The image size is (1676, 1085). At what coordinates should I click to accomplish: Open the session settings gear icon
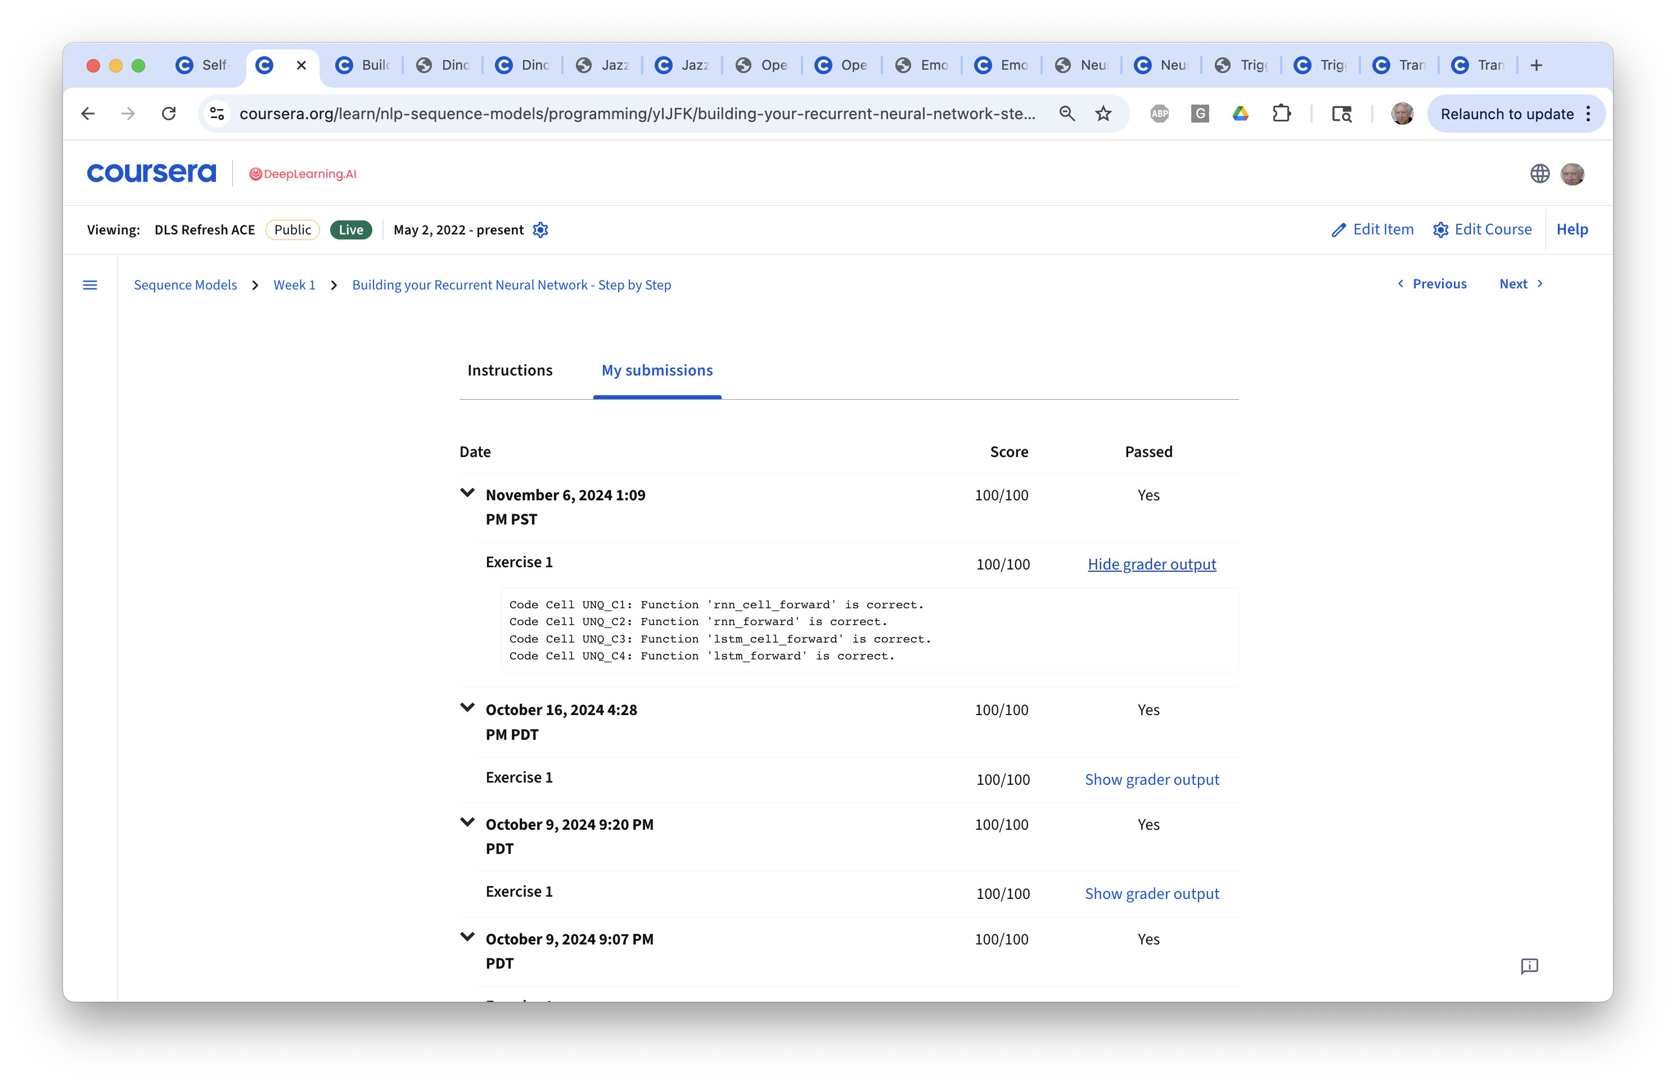point(540,230)
